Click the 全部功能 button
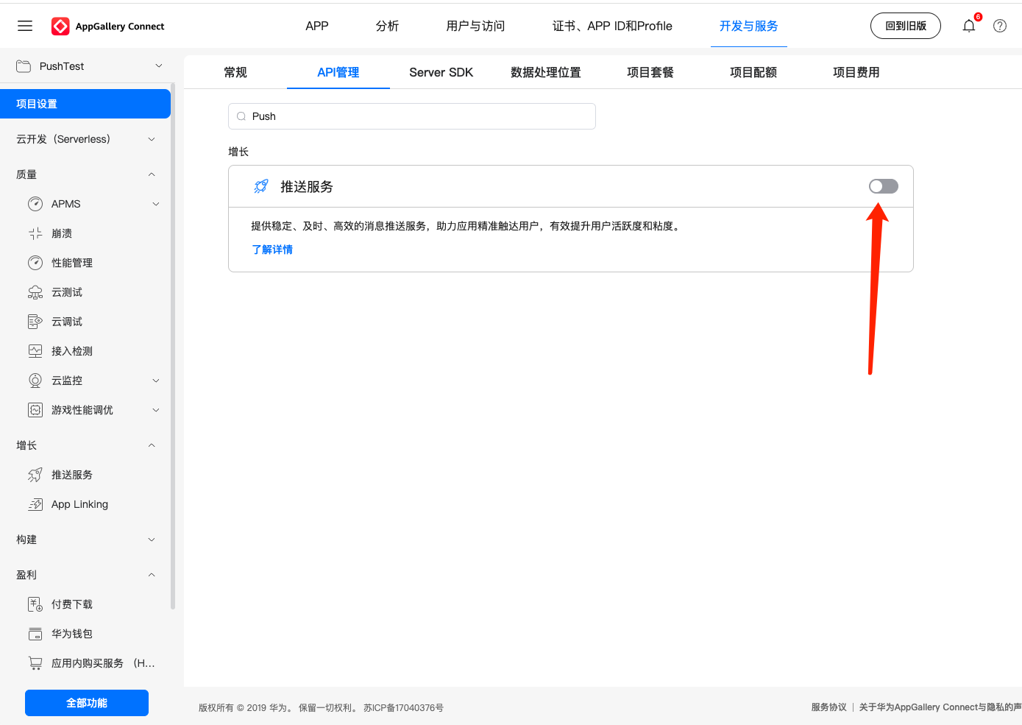This screenshot has height=725, width=1022. pos(87,703)
